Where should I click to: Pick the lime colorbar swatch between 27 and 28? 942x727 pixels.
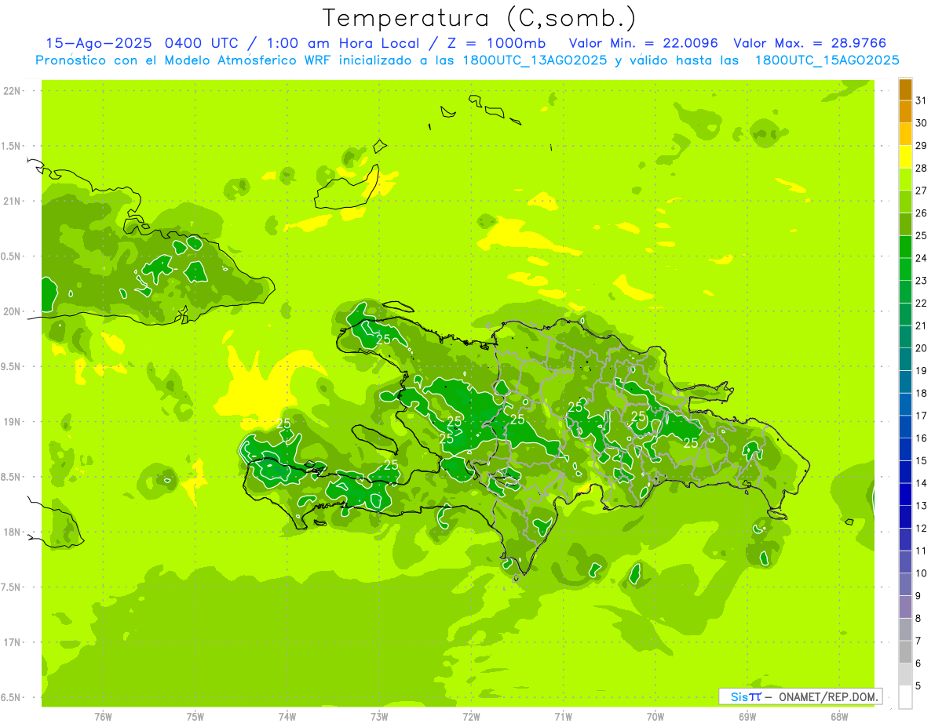(x=905, y=180)
